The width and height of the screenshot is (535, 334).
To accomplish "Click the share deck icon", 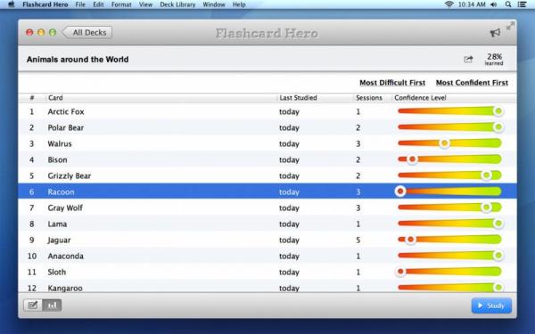I will [x=468, y=59].
